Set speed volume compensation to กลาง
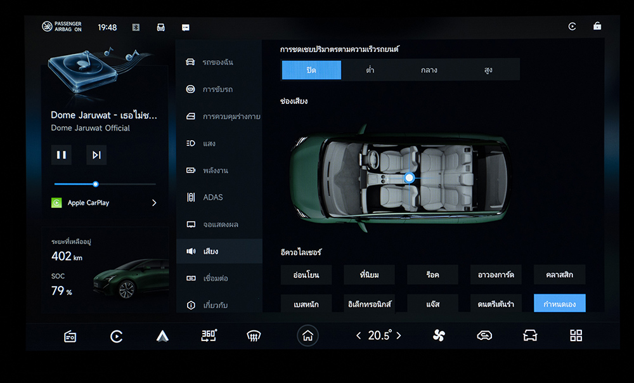The width and height of the screenshot is (634, 383). (x=429, y=70)
